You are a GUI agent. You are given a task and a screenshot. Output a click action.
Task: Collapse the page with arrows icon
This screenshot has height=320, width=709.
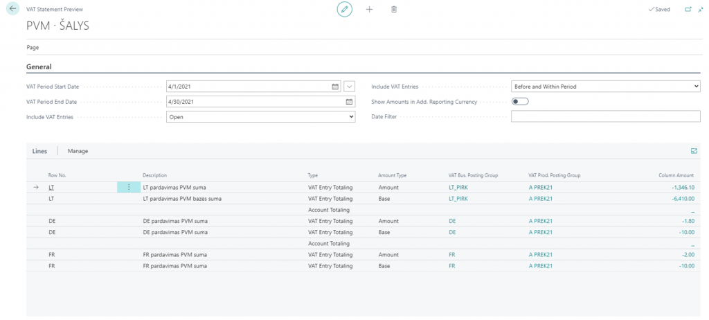tap(700, 10)
